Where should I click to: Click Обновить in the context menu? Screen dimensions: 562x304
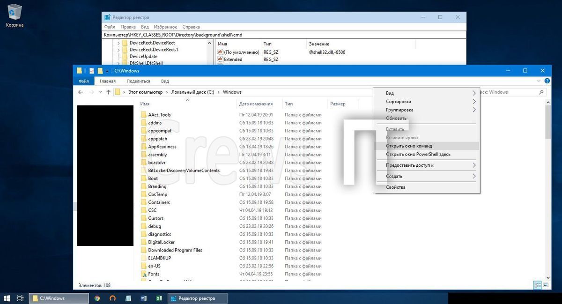(x=426, y=119)
